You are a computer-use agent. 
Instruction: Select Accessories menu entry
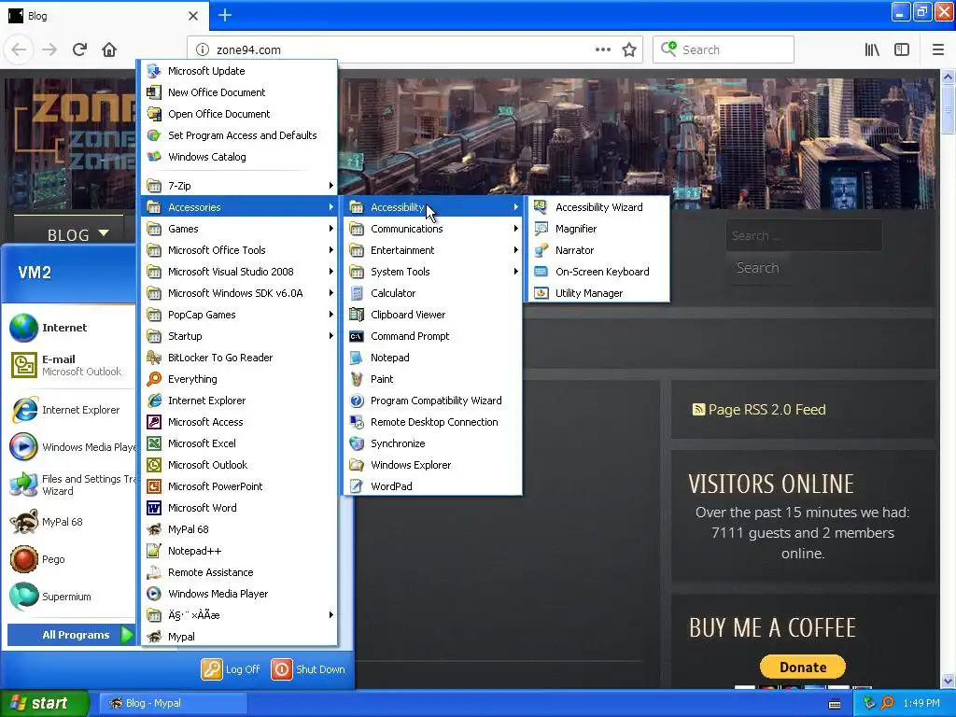click(239, 207)
